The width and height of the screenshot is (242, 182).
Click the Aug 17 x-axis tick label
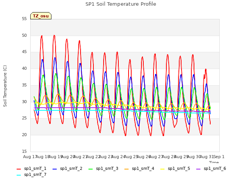tap(30, 157)
